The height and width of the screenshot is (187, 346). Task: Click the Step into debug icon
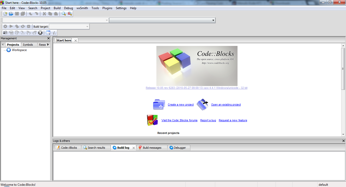coord(29,33)
